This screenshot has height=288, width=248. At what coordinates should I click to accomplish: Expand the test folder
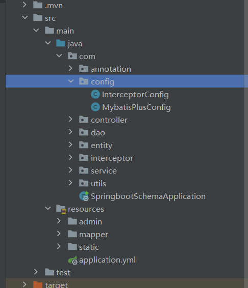[36, 272]
